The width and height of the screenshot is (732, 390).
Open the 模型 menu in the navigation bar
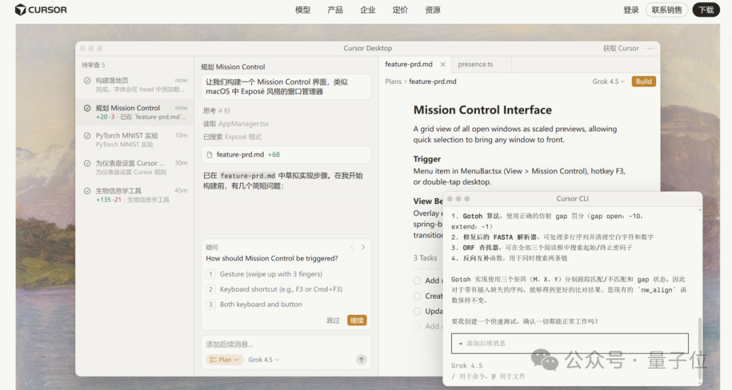(302, 9)
